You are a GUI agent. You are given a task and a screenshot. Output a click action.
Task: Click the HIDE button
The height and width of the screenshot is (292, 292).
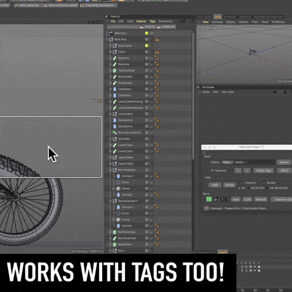[x=215, y=185]
